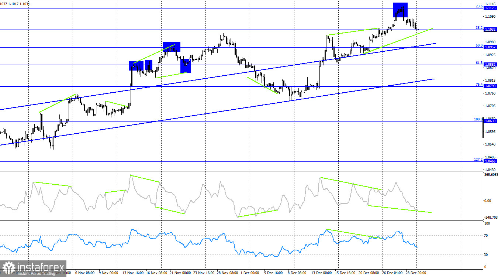Viewport: 498px width, 277px height.
Task: Click the 76.4 Fibonacci level label
Action: coord(479,84)
